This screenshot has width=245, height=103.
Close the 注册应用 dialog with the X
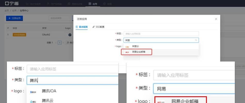tap(216, 19)
